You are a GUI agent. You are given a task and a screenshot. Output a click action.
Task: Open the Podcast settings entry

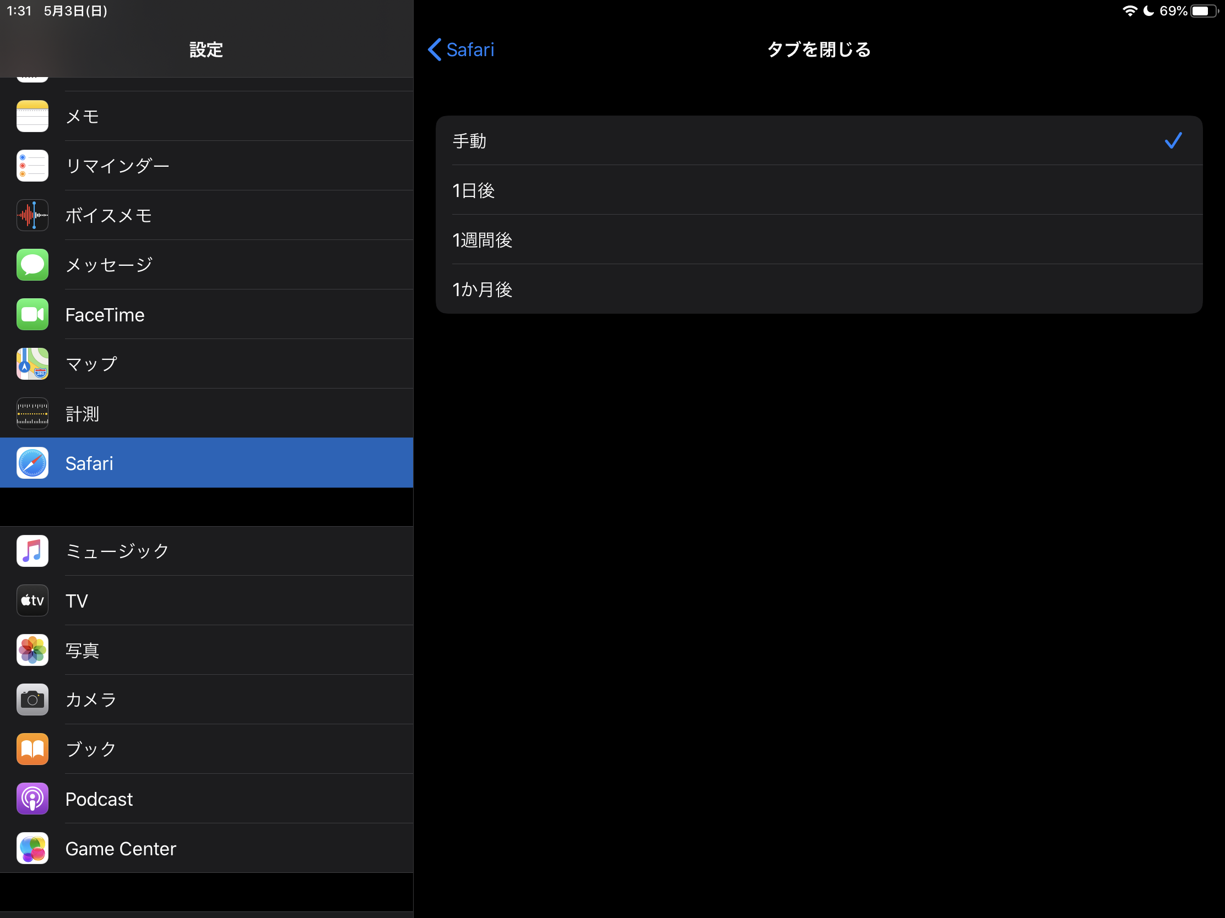(x=206, y=799)
